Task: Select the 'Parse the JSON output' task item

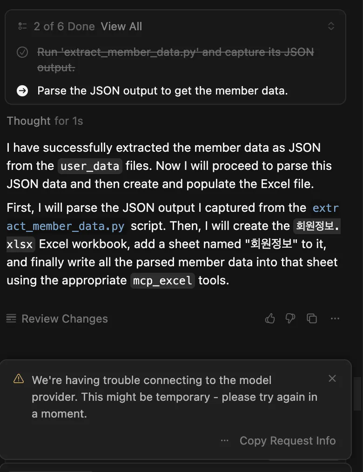Action: click(162, 90)
